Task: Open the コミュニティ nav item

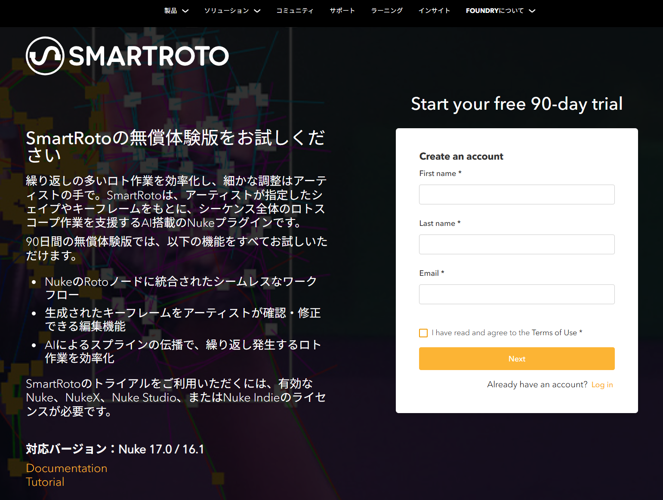Action: click(x=295, y=11)
